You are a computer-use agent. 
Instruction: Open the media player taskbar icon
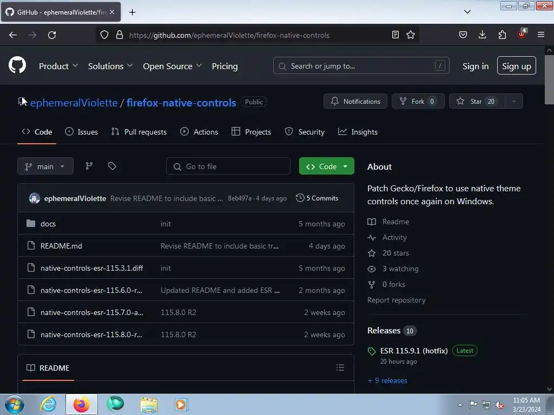182,404
